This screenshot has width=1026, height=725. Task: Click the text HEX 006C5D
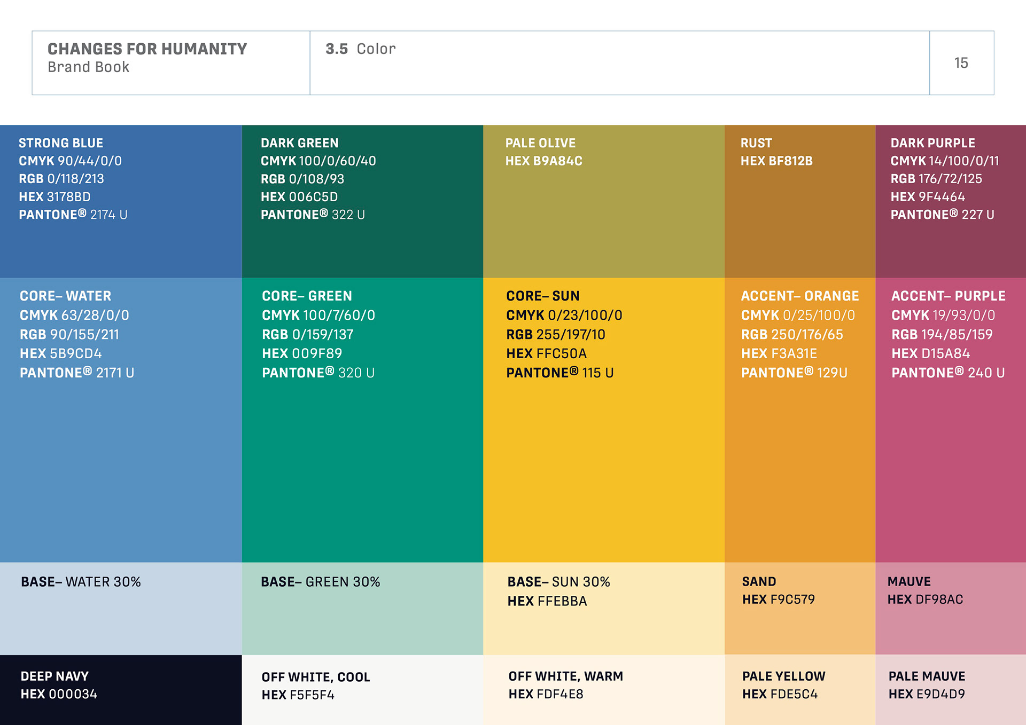coord(299,197)
